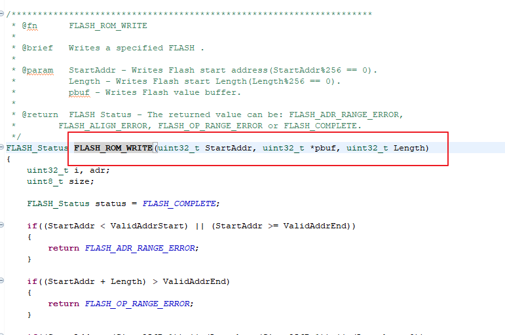Click the StartAddr parameter in function signature

pyautogui.click(x=229, y=148)
